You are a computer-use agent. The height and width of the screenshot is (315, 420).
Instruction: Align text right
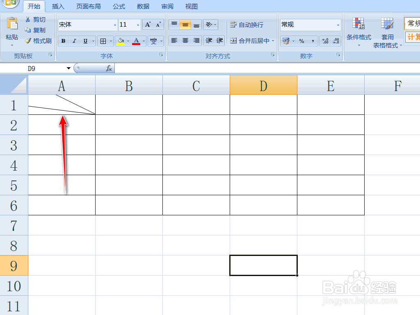pyautogui.click(x=196, y=41)
